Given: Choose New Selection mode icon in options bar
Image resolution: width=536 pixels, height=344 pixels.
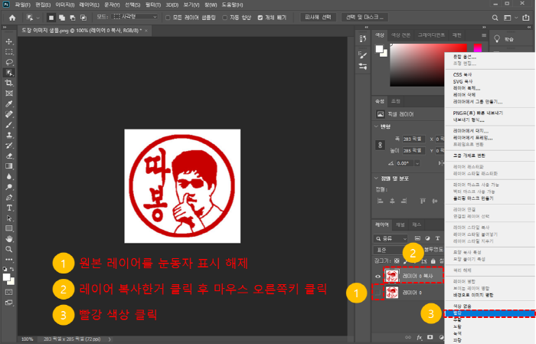Looking at the screenshot, I should click(x=51, y=18).
